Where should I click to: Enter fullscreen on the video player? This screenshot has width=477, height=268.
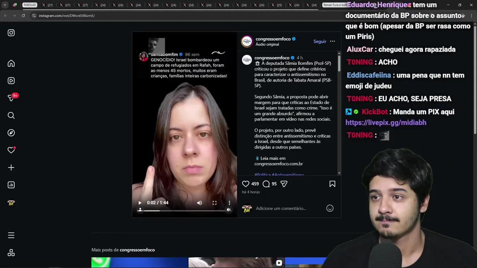(215, 203)
